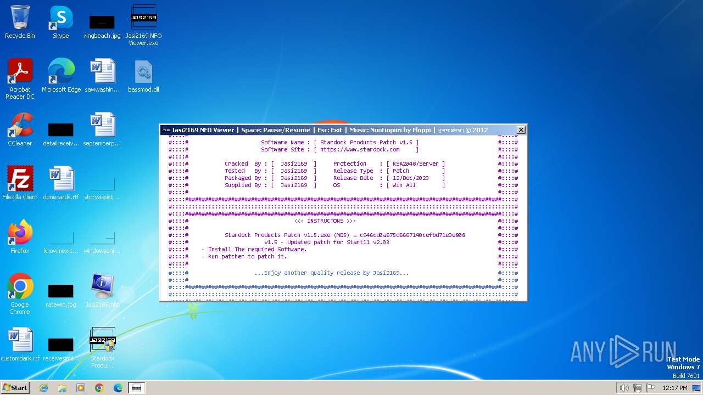Launch the FileZilla Client shortcut
The height and width of the screenshot is (395, 703).
(20, 183)
